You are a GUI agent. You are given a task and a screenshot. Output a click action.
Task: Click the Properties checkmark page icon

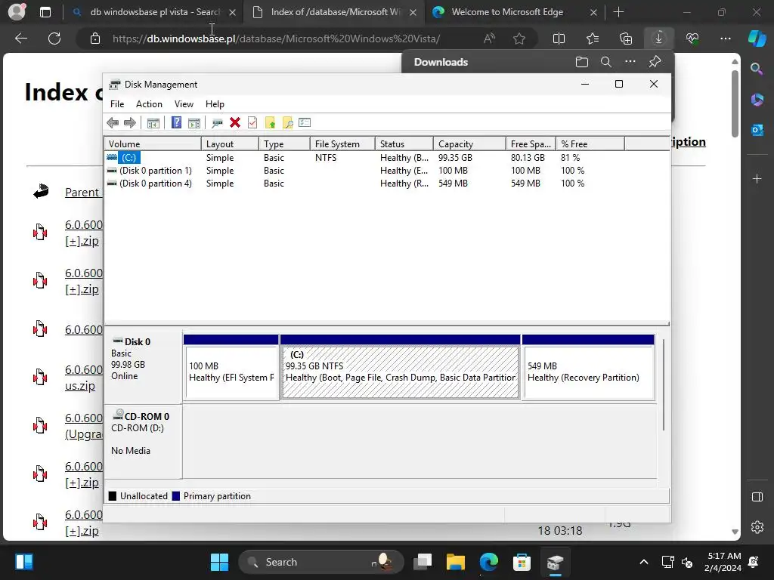(x=252, y=122)
